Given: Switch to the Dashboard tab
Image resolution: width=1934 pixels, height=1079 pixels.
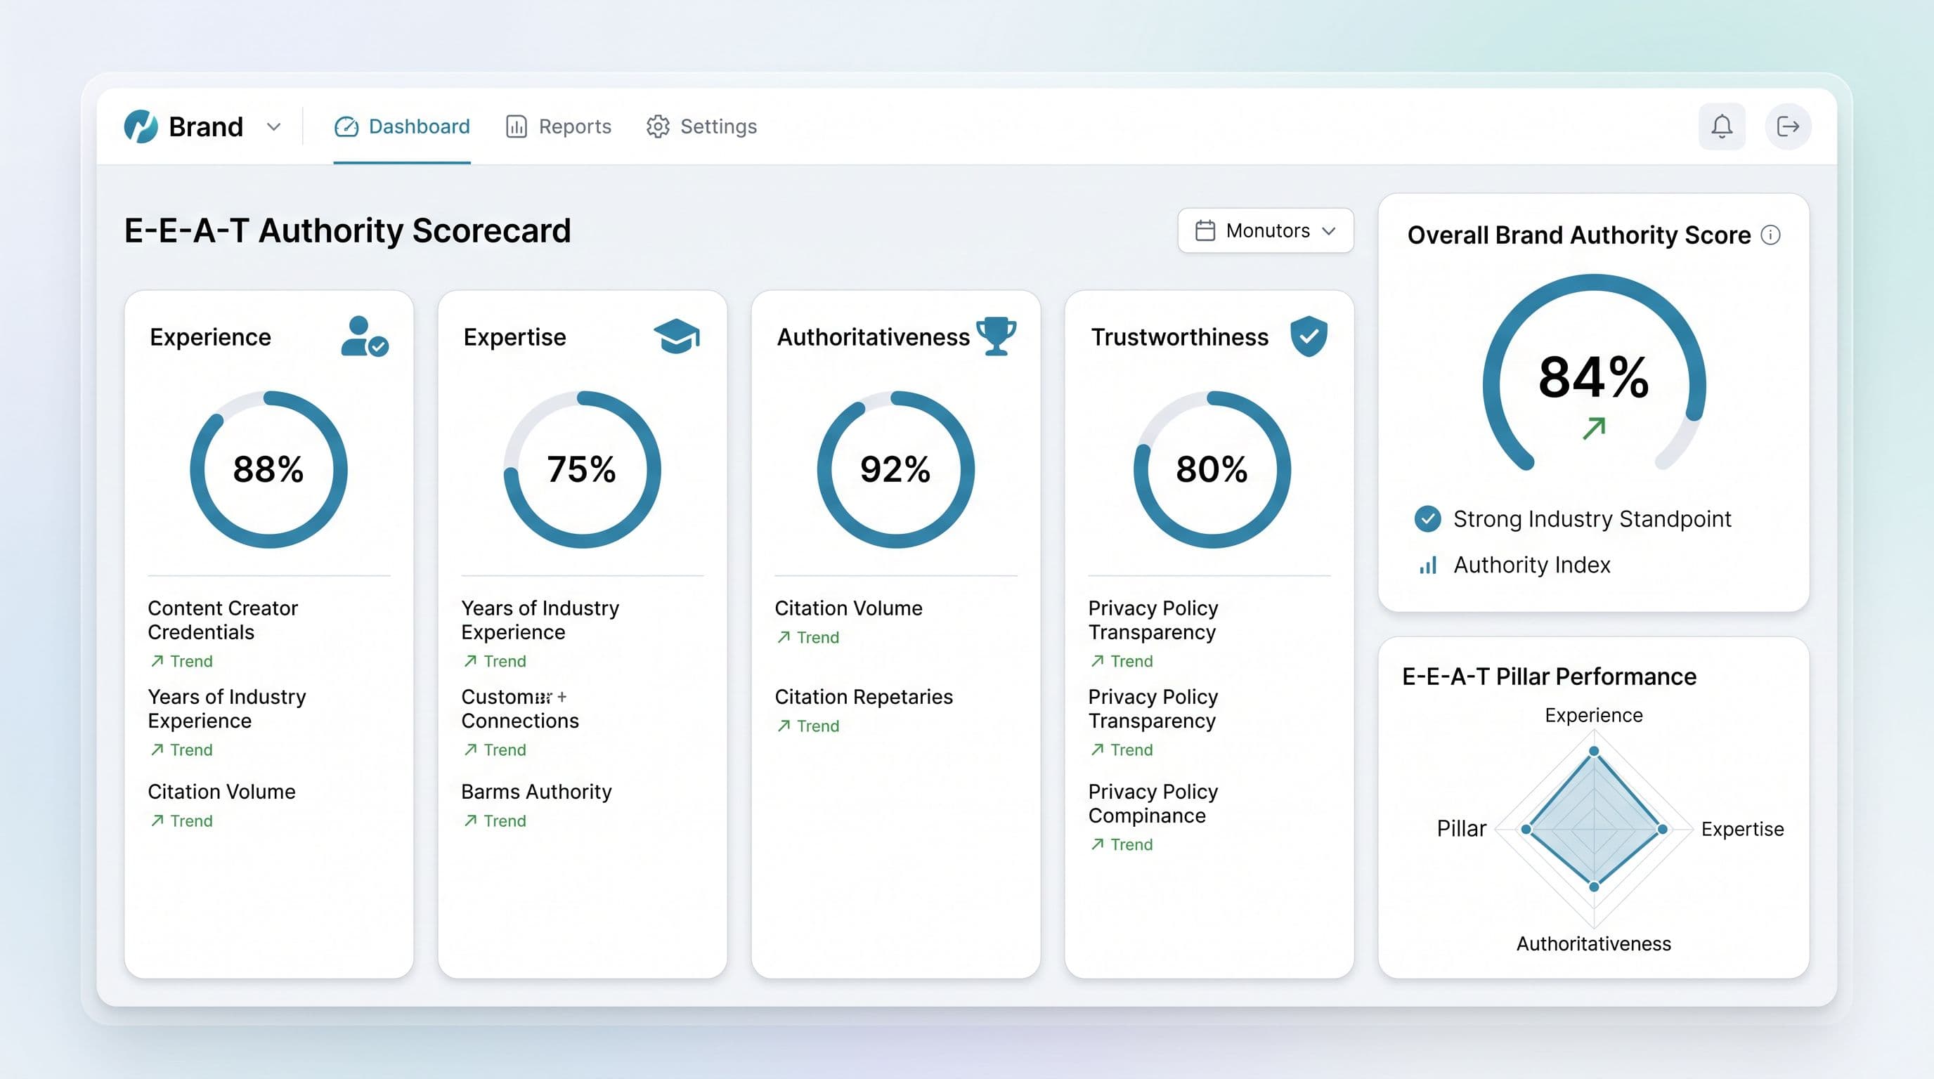Looking at the screenshot, I should click(x=402, y=126).
